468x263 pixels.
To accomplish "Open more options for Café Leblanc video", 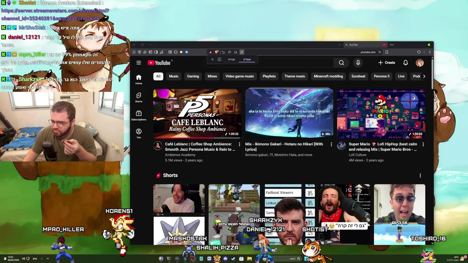I will [x=239, y=145].
